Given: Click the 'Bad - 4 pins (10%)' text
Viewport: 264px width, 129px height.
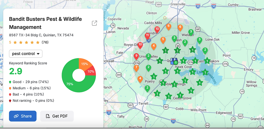Looking at the screenshot, I should pyautogui.click(x=28, y=94).
